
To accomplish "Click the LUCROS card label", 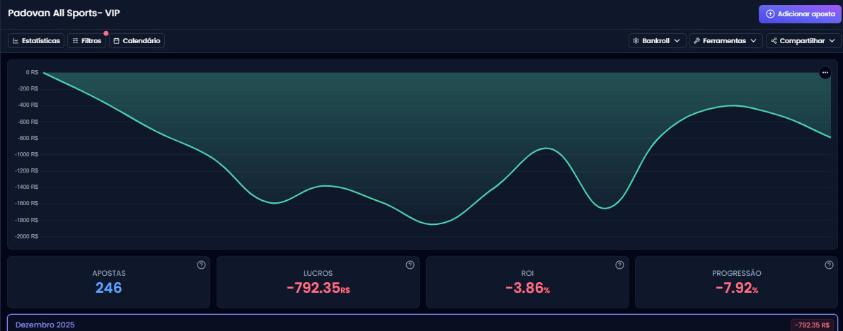I will (x=319, y=274).
